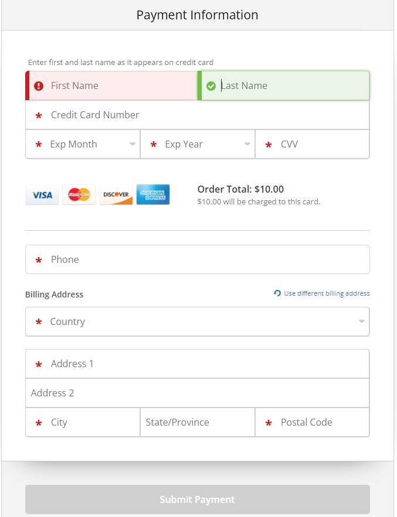This screenshot has height=517, width=397.
Task: Click the State/Province field
Action: click(x=198, y=422)
